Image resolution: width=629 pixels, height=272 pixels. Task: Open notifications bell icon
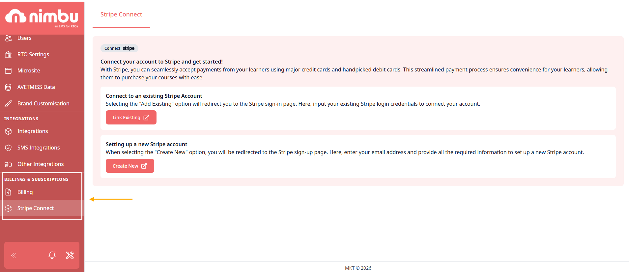52,255
